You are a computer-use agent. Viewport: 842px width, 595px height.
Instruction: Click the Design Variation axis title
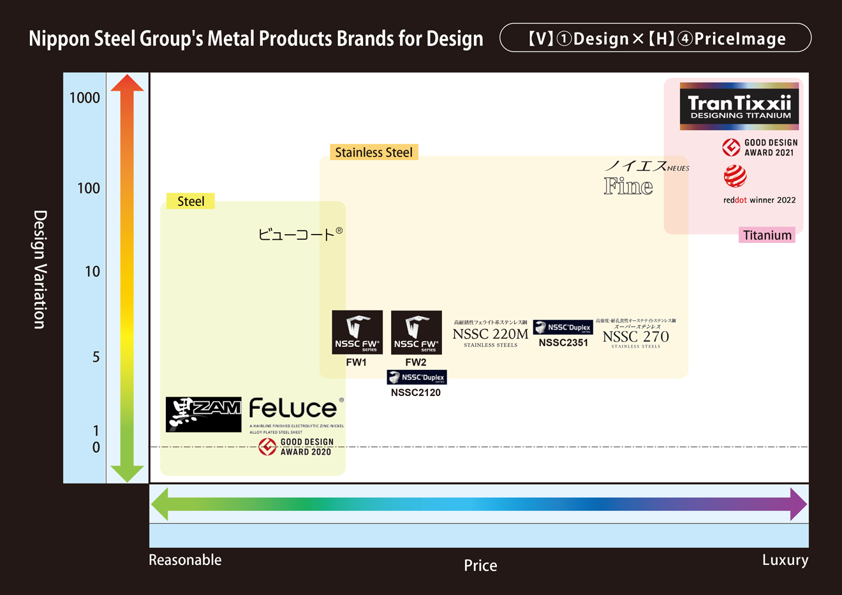pyautogui.click(x=40, y=270)
